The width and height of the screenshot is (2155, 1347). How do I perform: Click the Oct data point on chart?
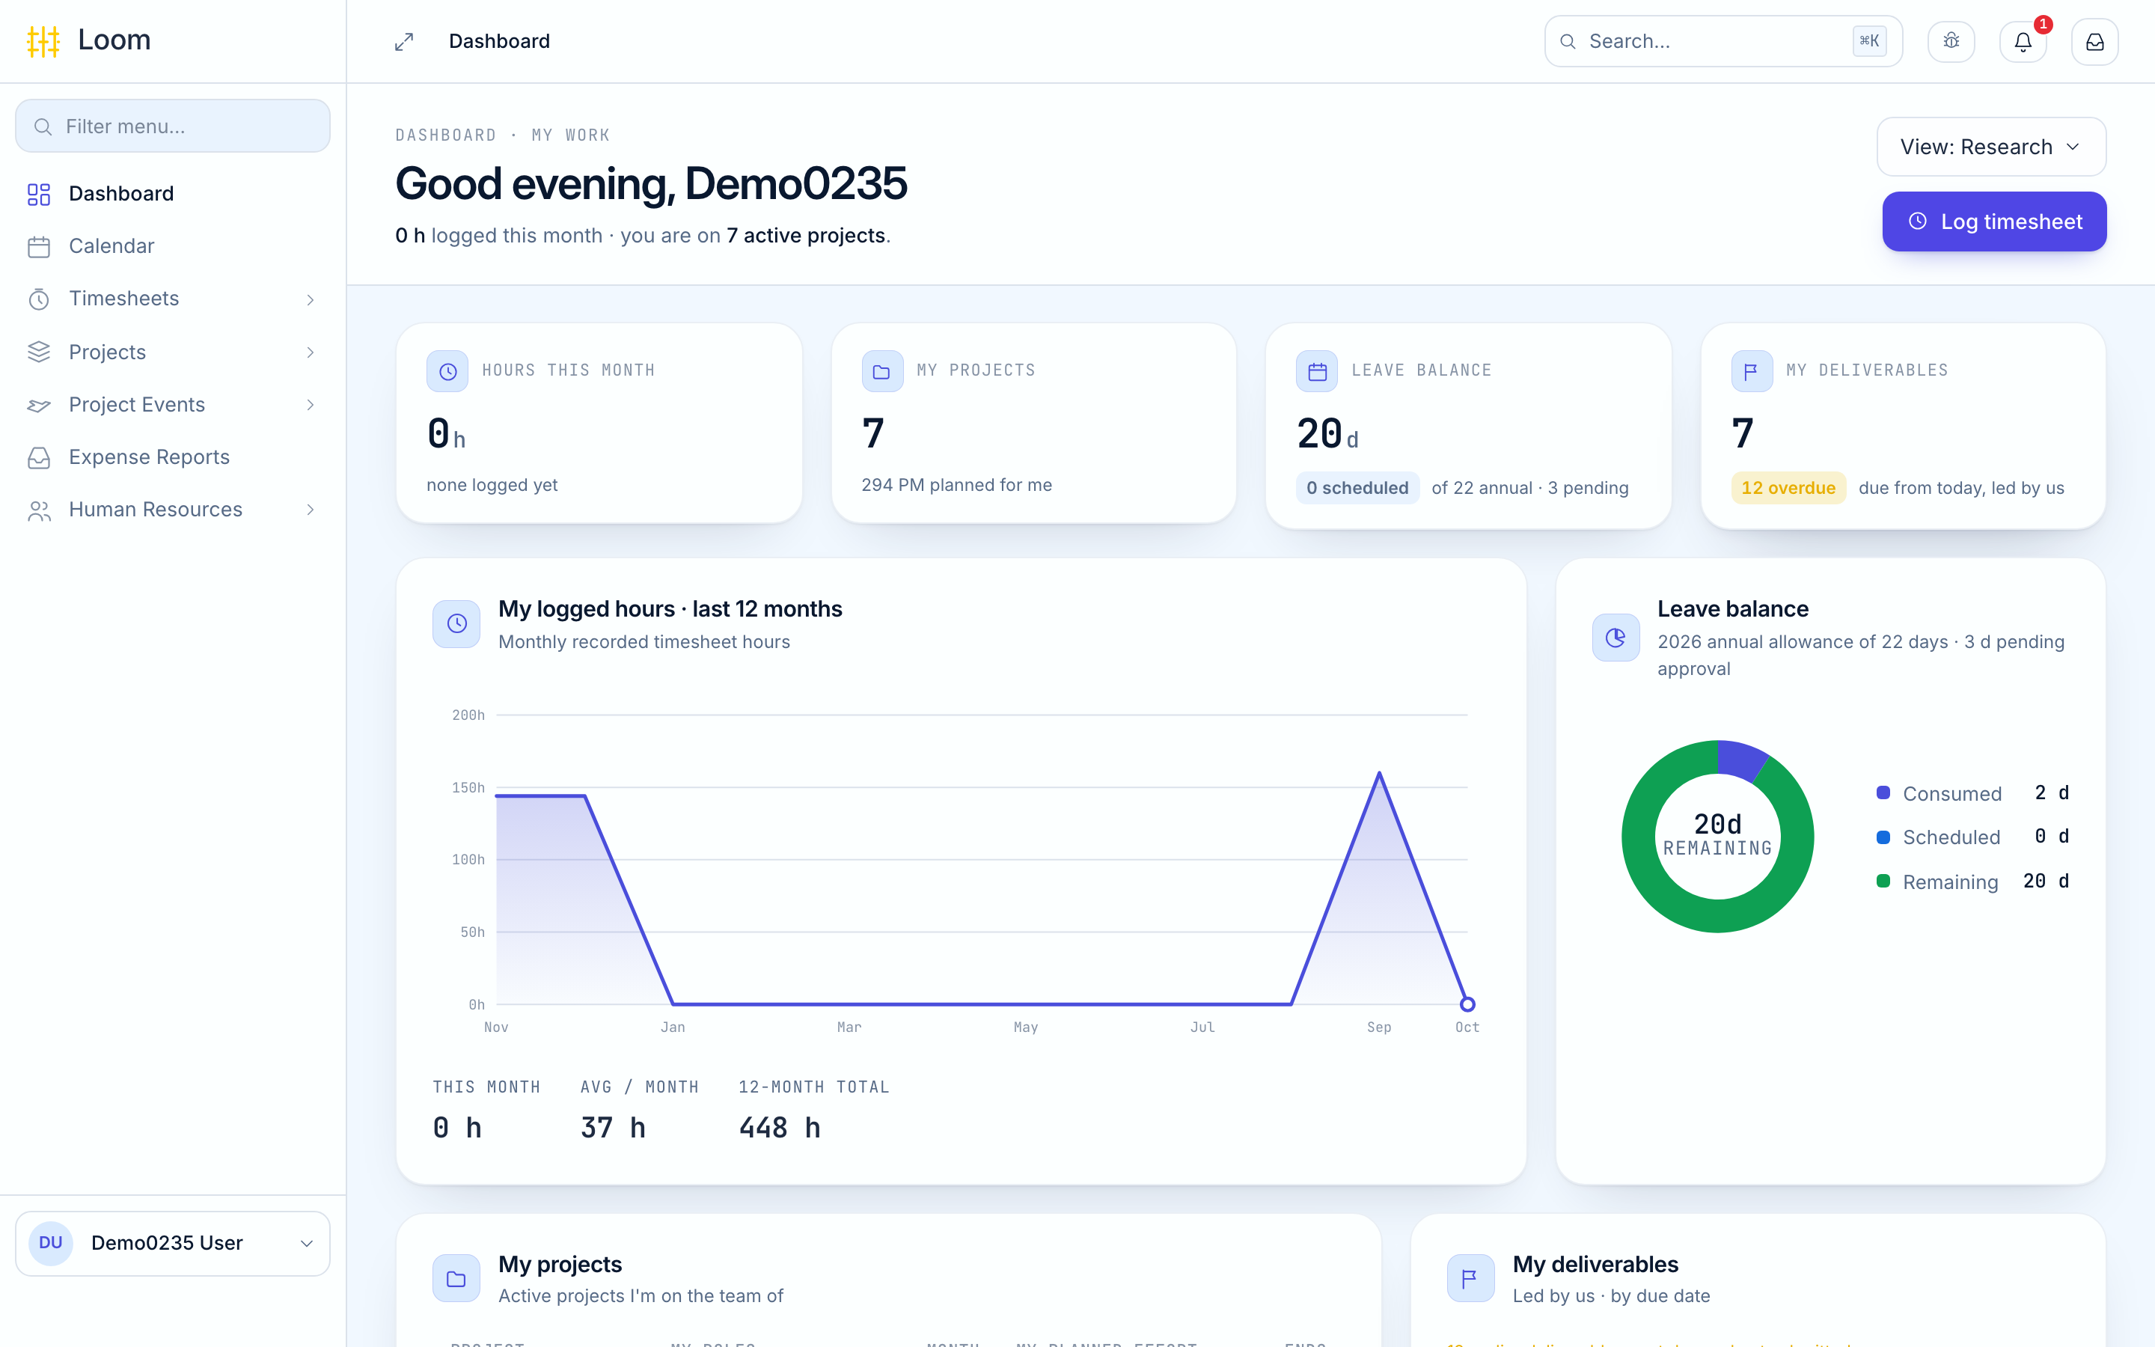(1467, 1005)
